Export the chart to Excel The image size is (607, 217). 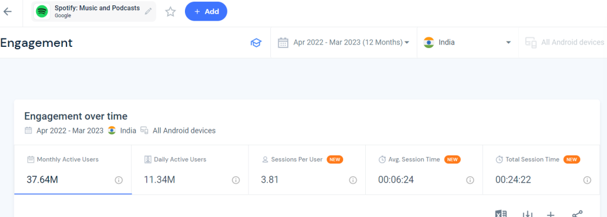coord(501,214)
